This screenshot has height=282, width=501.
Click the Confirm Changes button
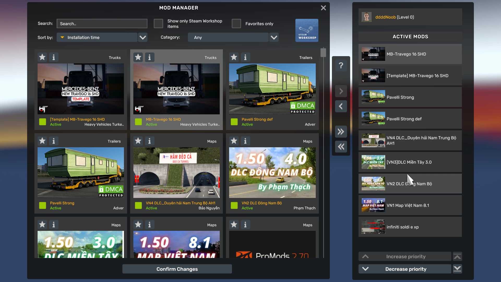177,269
